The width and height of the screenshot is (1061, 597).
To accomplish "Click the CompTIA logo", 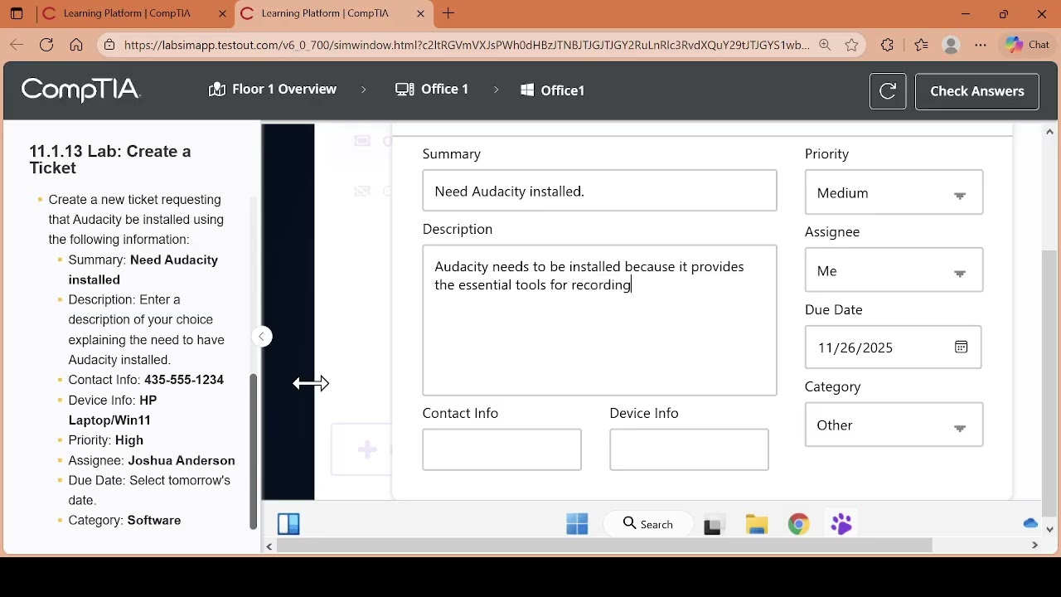I will click(81, 90).
